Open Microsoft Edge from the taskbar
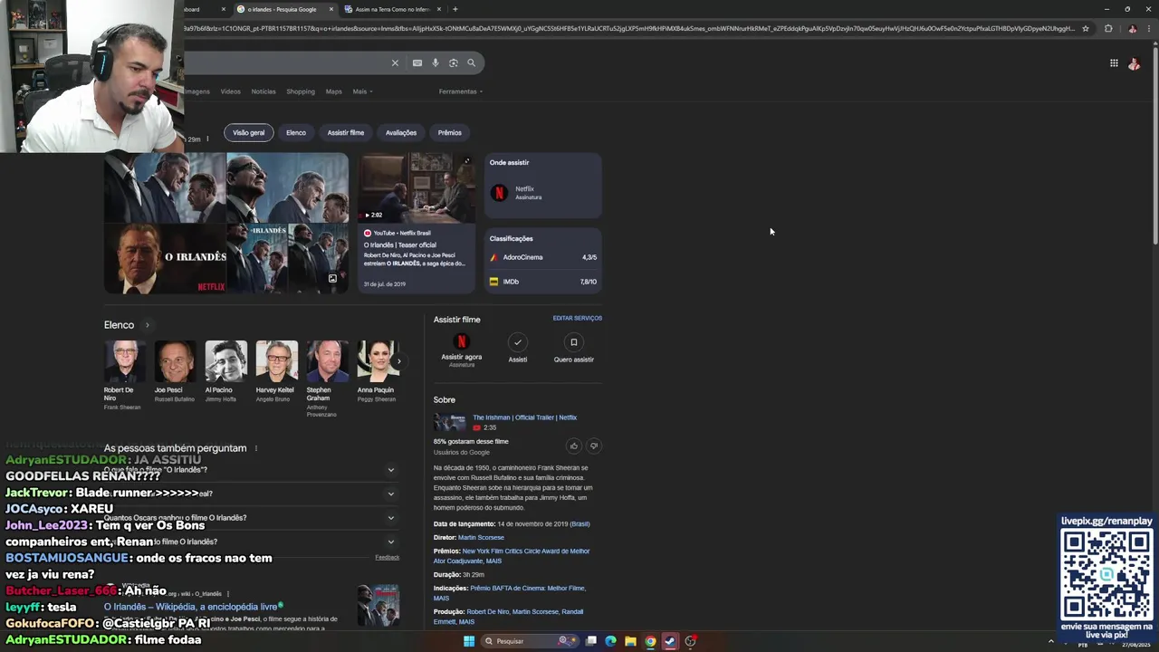1159x652 pixels. point(610,641)
